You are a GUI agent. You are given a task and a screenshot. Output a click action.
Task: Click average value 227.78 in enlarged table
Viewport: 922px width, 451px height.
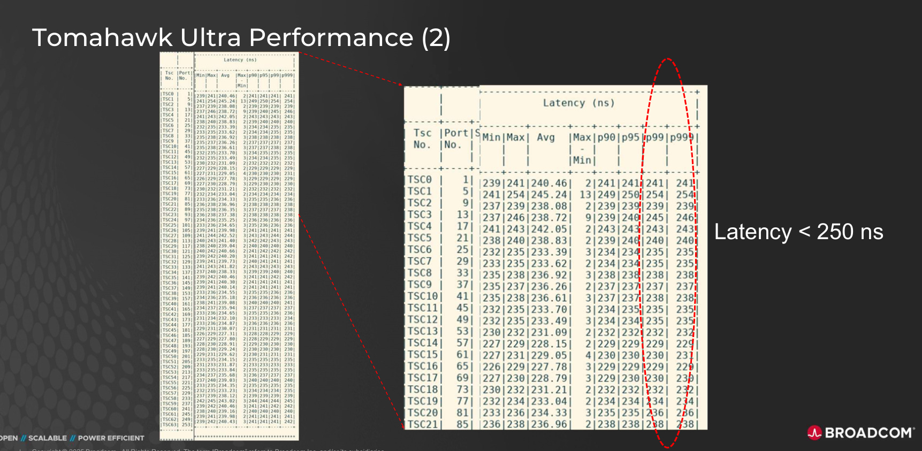(549, 367)
